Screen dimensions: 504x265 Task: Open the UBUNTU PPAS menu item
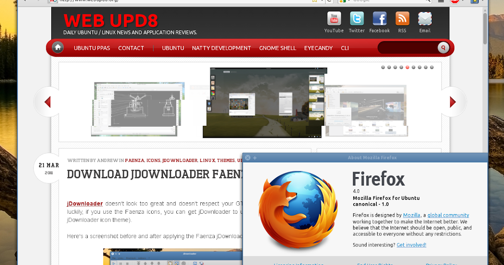92,48
